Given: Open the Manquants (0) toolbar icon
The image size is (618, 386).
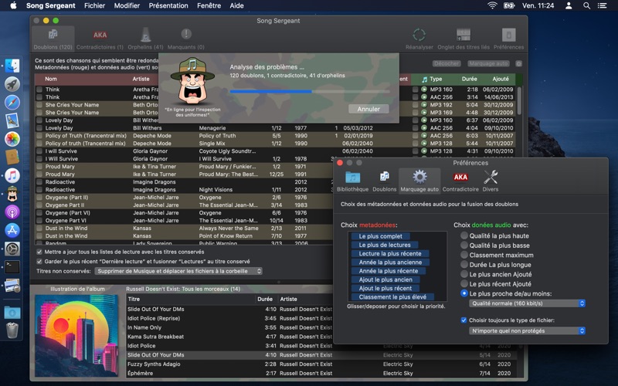Looking at the screenshot, I should tap(186, 39).
